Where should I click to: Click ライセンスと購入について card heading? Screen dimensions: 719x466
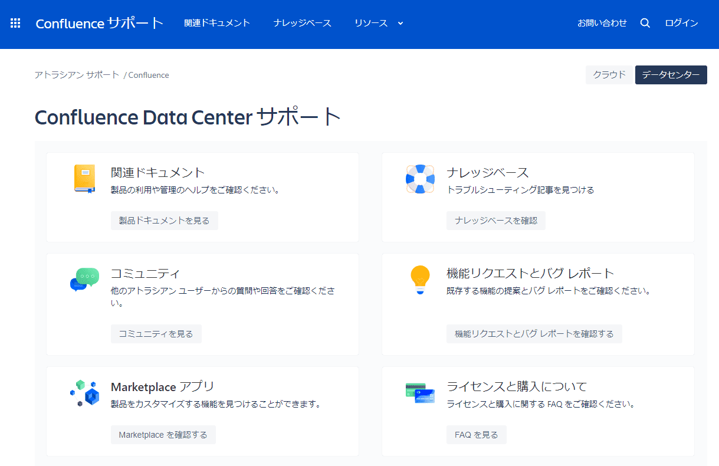[517, 386]
